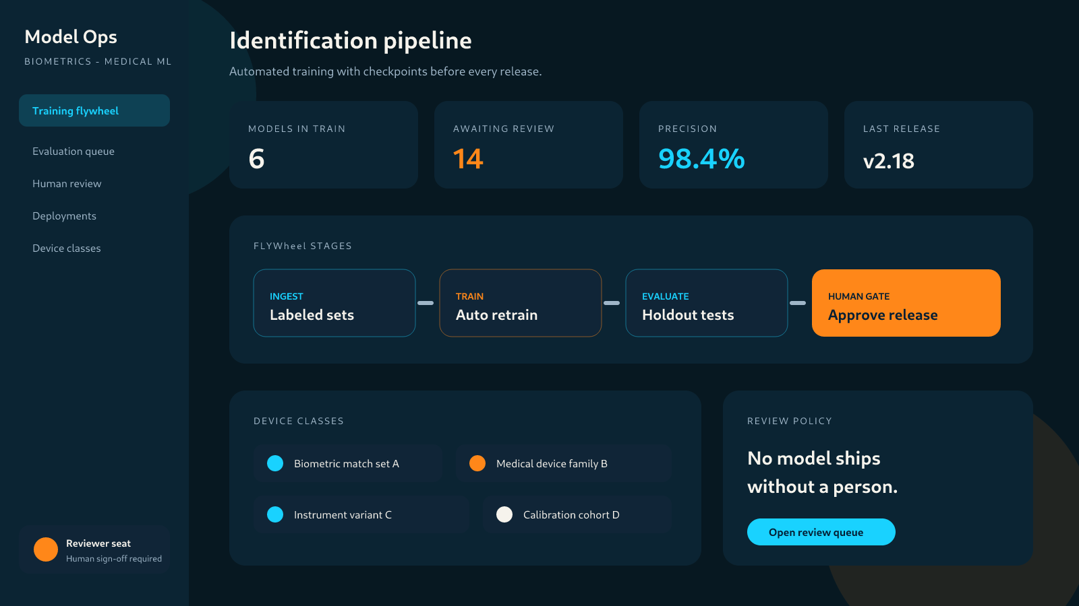Select Instrument variant C
The image size is (1079, 606).
click(x=361, y=514)
